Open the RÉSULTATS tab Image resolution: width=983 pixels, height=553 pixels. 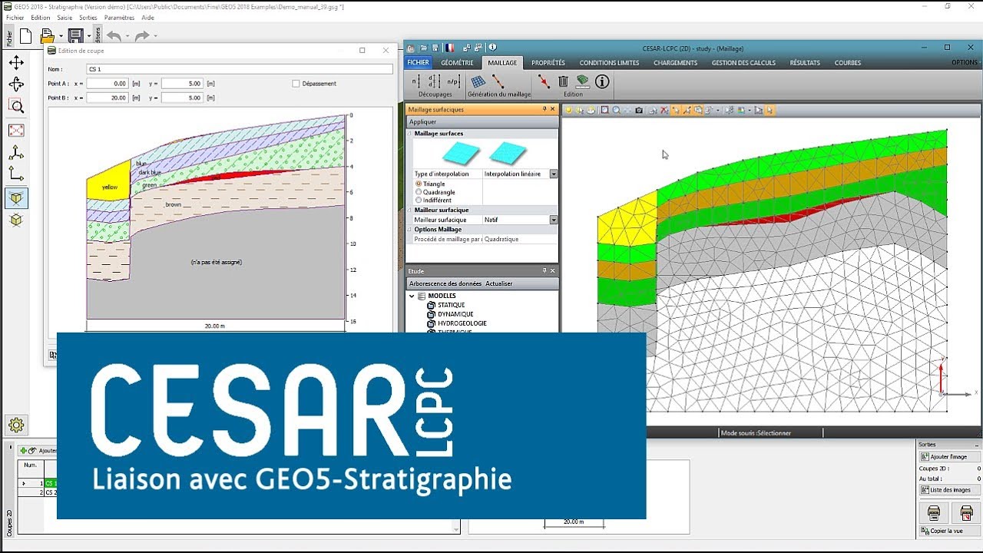(805, 63)
